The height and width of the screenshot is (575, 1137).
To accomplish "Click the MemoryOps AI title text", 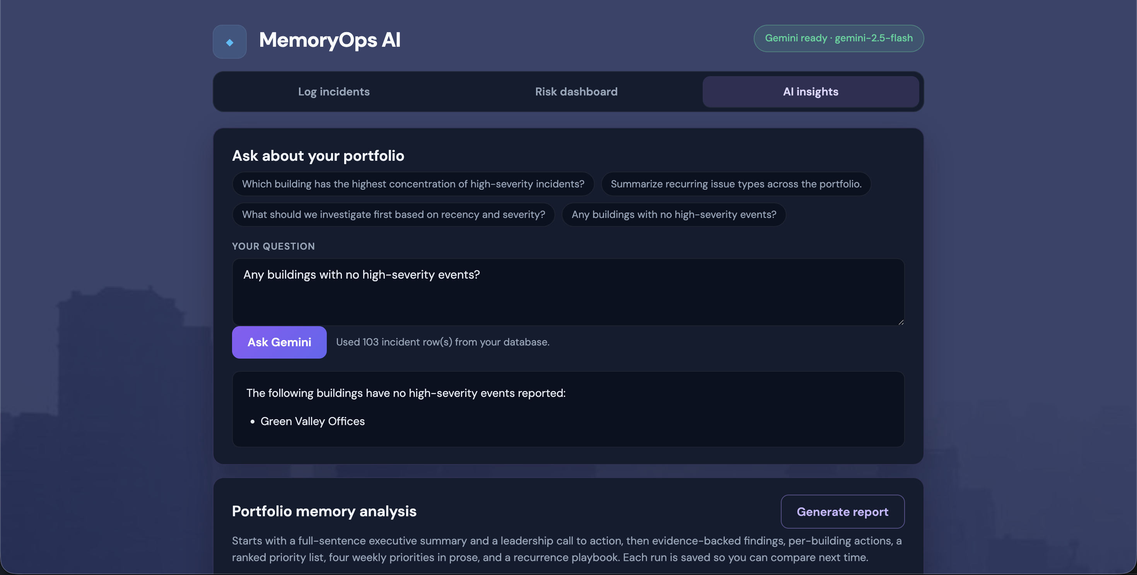I will tap(330, 40).
